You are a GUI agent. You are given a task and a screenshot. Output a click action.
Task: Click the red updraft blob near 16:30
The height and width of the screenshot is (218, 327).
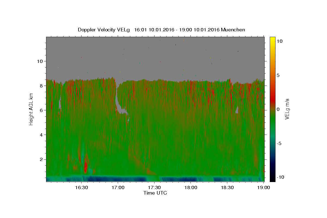point(86,166)
